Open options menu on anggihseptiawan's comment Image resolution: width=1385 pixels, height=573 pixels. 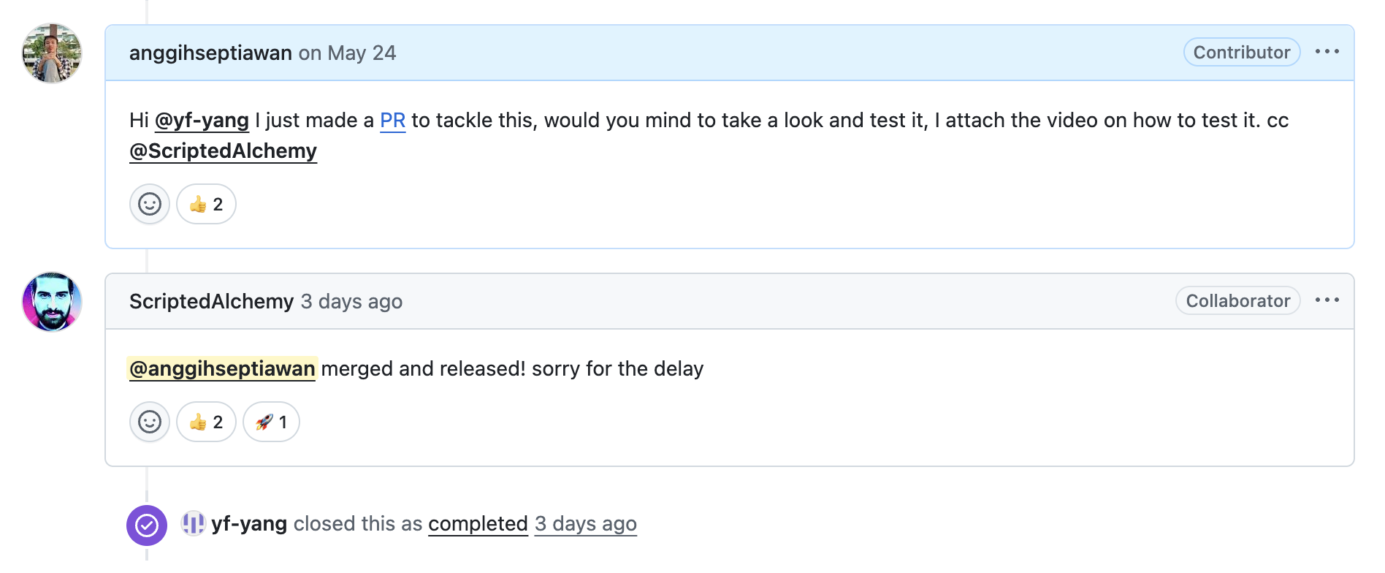point(1327,52)
